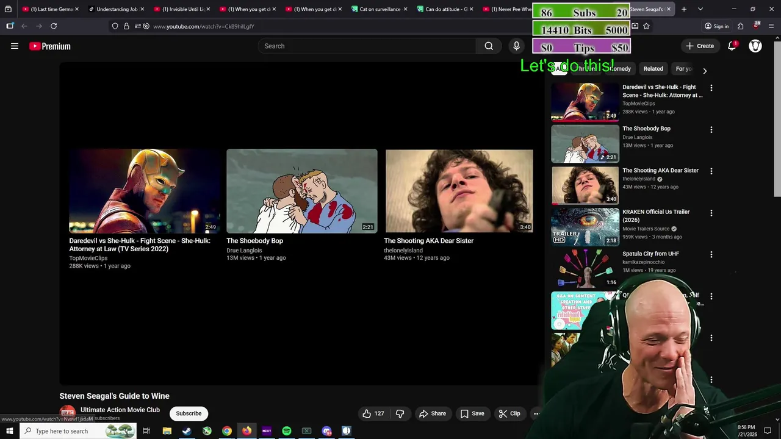
Task: Open the account avatar menu
Action: click(755, 46)
